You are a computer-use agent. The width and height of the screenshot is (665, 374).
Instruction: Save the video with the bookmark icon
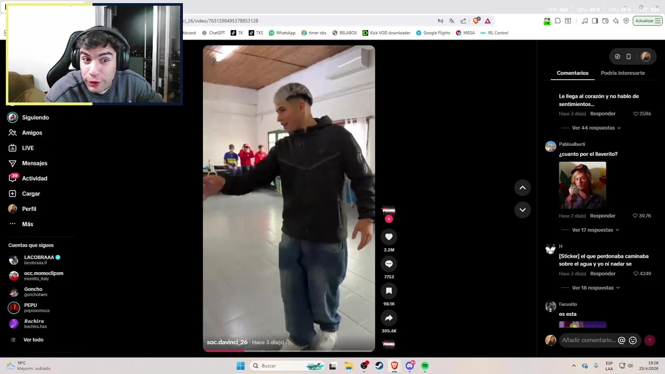[389, 291]
